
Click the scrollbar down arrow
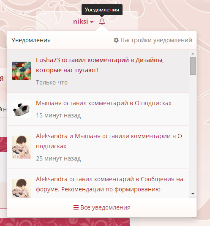[x=193, y=194]
